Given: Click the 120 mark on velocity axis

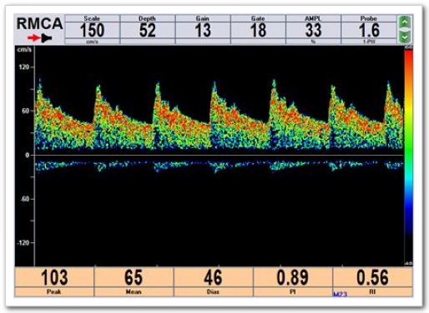Looking at the screenshot, I should point(23,67).
